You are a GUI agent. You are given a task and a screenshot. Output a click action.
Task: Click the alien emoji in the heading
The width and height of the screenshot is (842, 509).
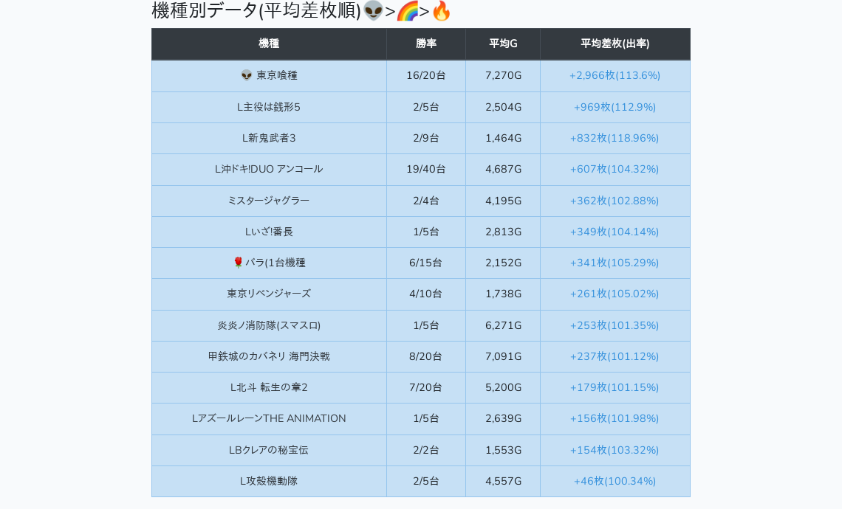click(x=374, y=11)
